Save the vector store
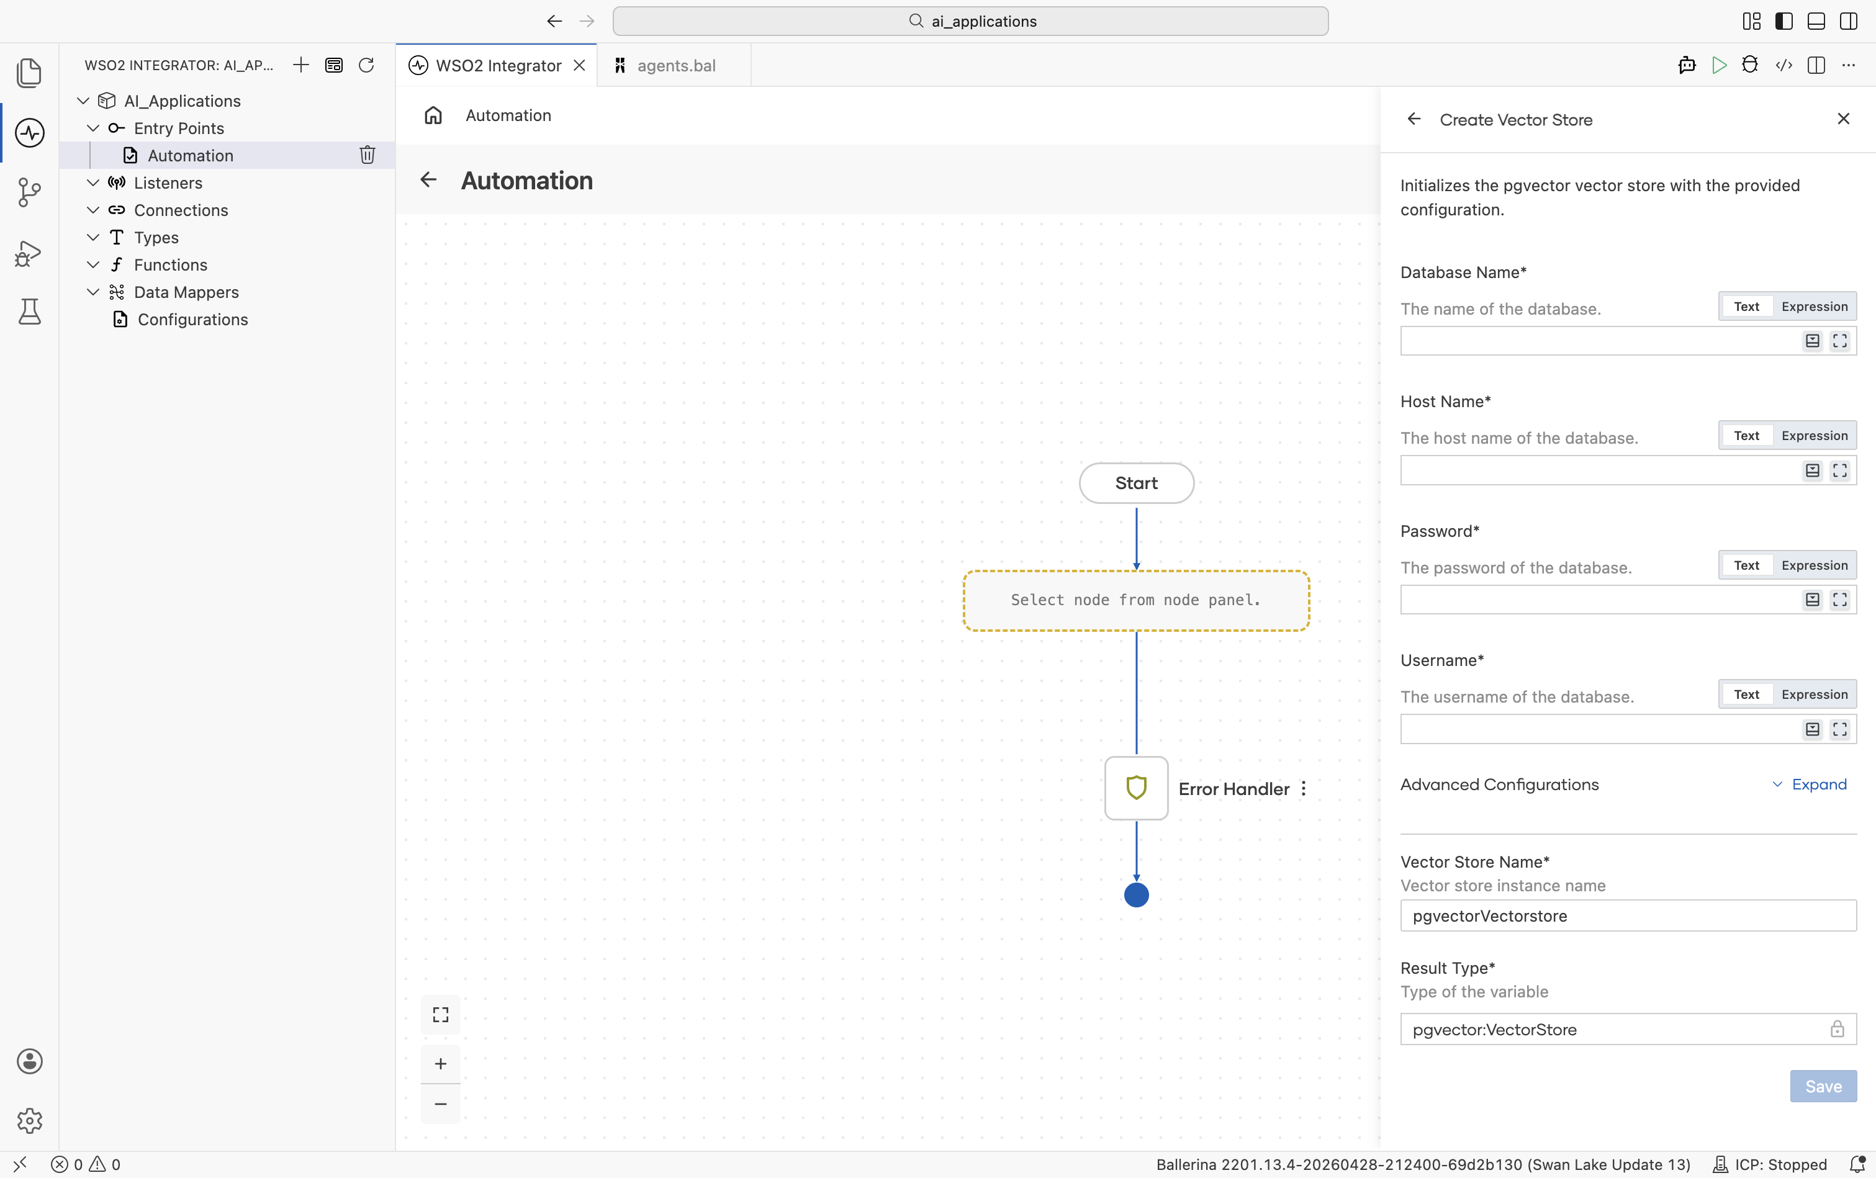Viewport: 1876px width, 1178px height. (x=1823, y=1086)
